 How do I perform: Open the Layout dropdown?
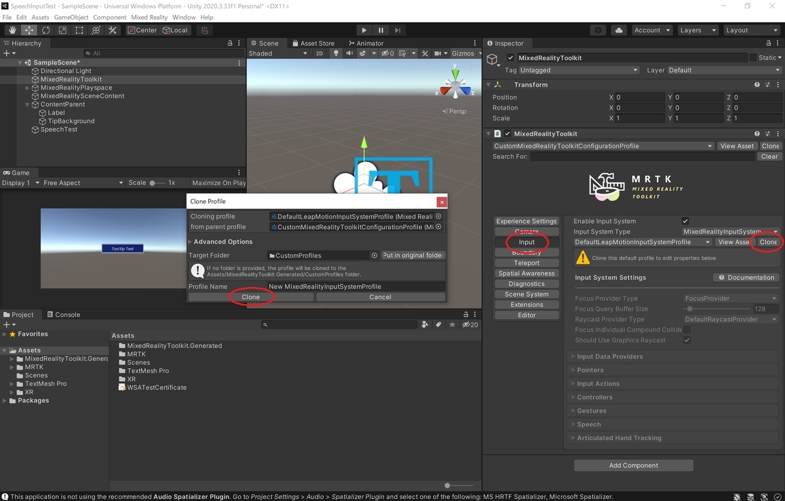point(751,30)
